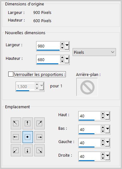Decrease the Droite value by one step
The height and width of the screenshot is (169, 122).
[x=103, y=158]
